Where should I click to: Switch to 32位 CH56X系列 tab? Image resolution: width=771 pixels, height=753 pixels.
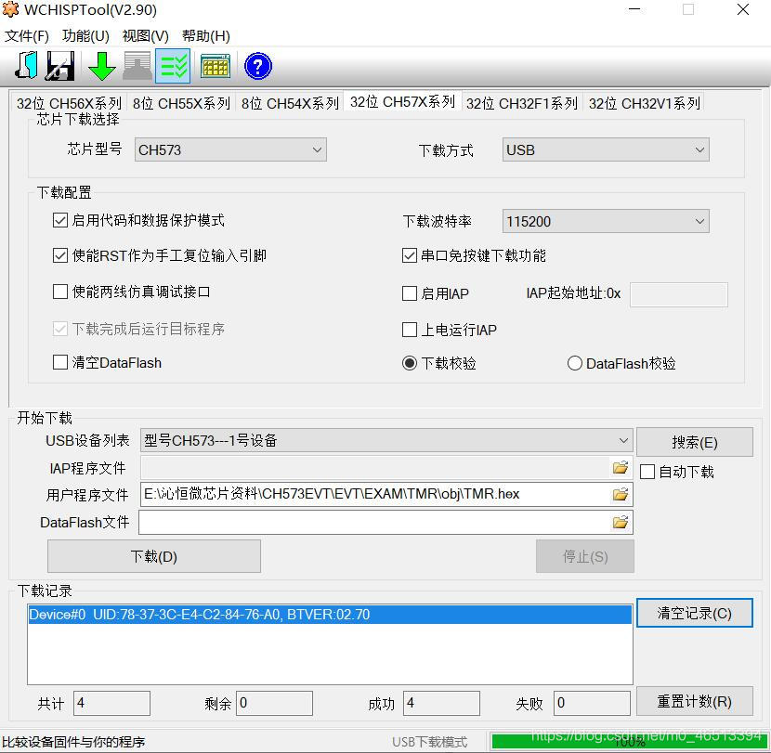click(x=69, y=103)
